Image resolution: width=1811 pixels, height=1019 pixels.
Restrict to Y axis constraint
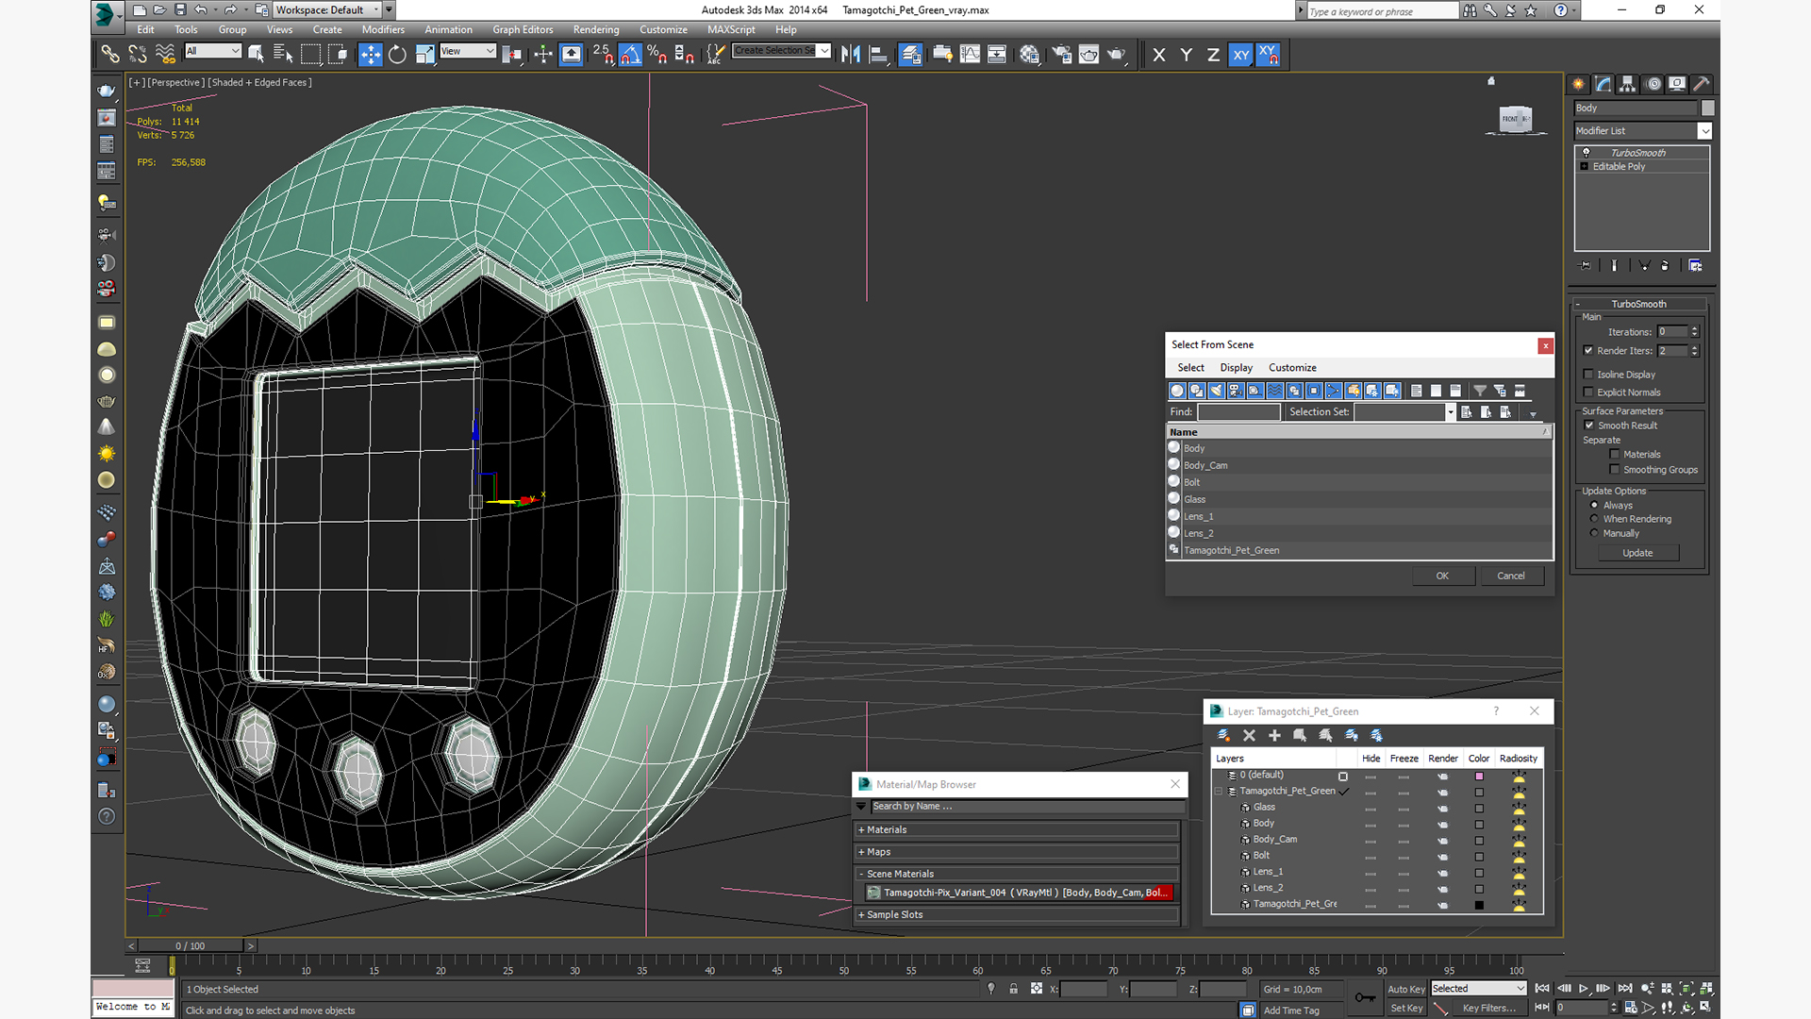[x=1187, y=55]
